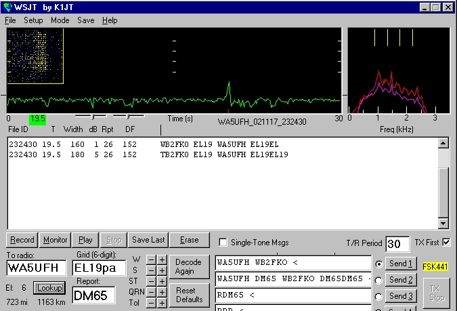Open the Help menu
Screen dimensions: 457x311
[x=110, y=20]
